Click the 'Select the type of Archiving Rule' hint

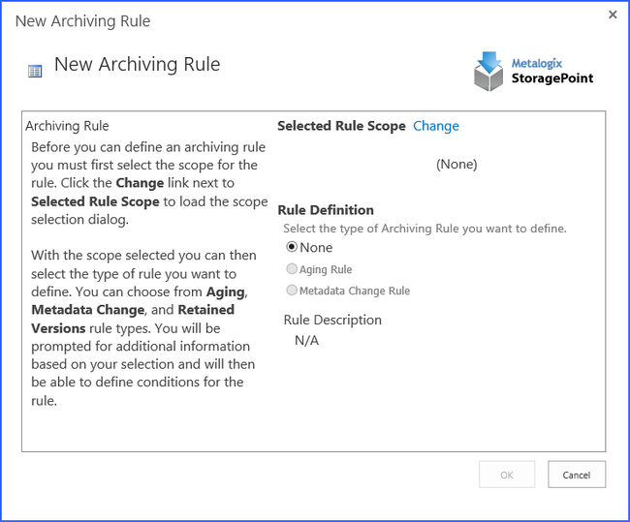click(x=425, y=229)
